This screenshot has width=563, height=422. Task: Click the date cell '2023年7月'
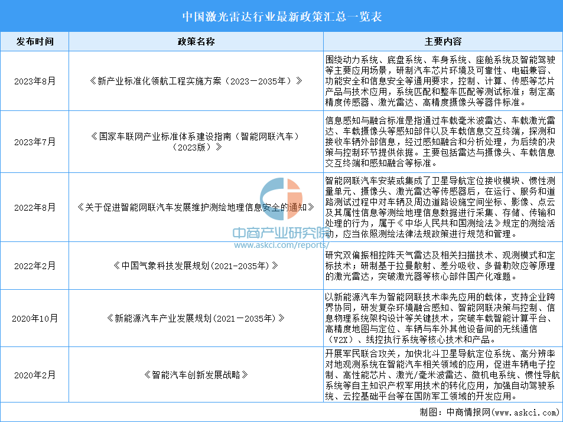point(35,142)
